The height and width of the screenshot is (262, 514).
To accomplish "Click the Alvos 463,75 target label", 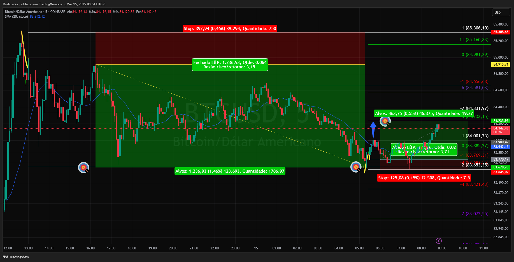I will pos(424,113).
